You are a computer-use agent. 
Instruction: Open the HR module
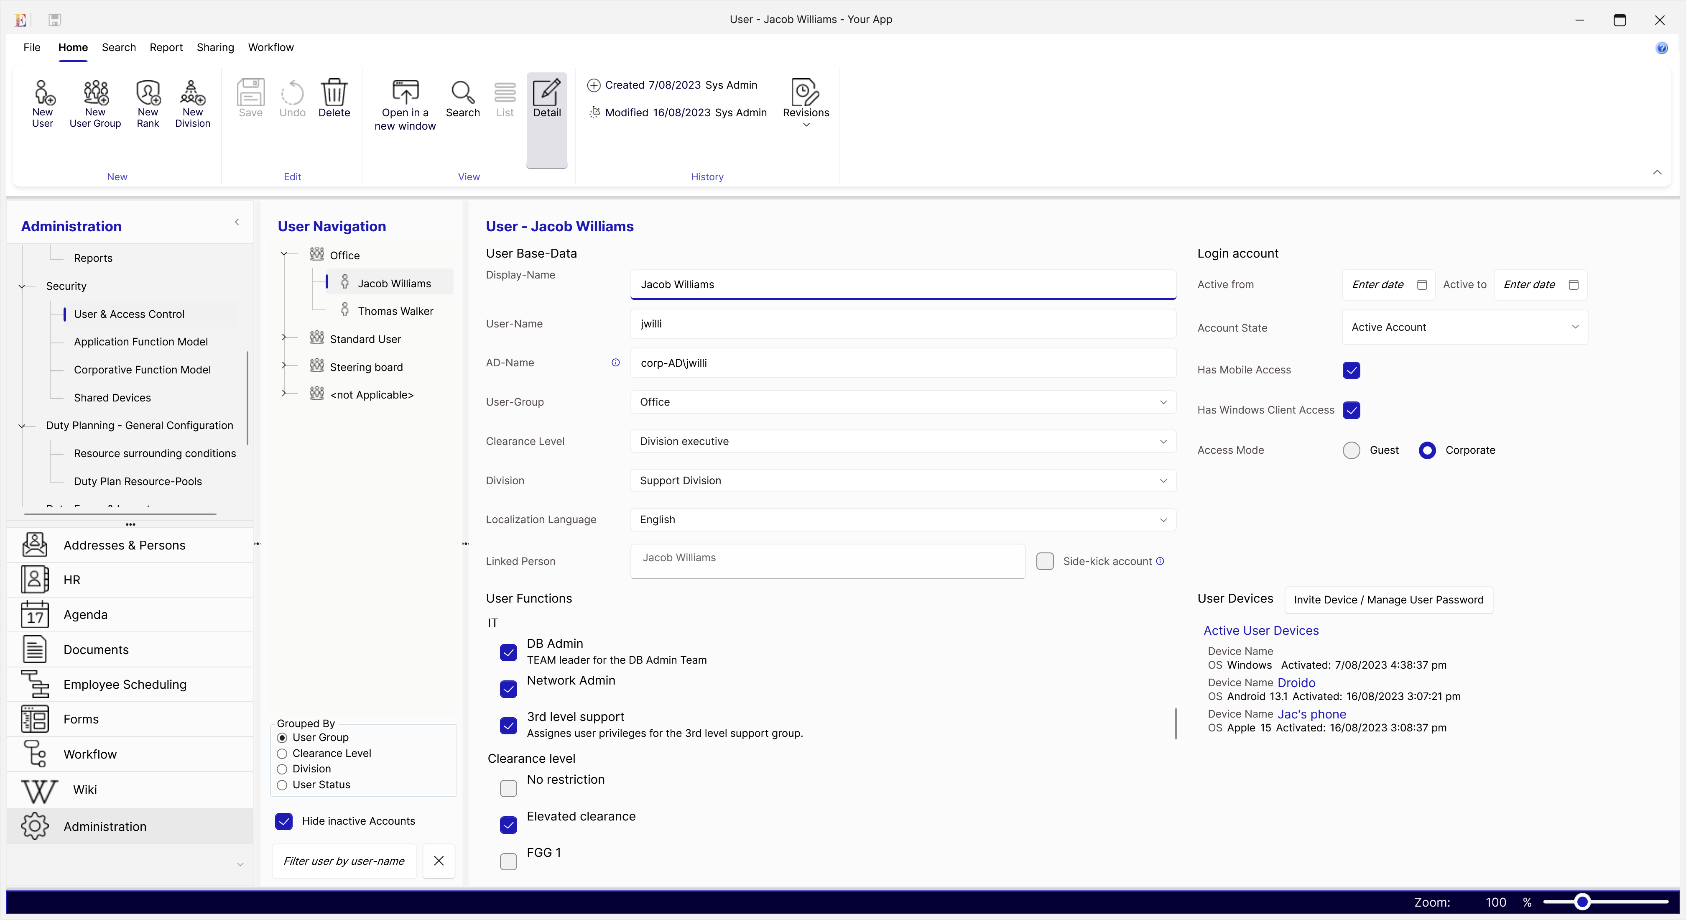(130, 580)
